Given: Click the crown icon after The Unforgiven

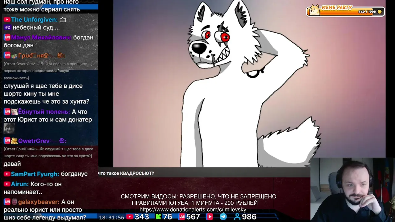Looking at the screenshot, I should (x=63, y=20).
